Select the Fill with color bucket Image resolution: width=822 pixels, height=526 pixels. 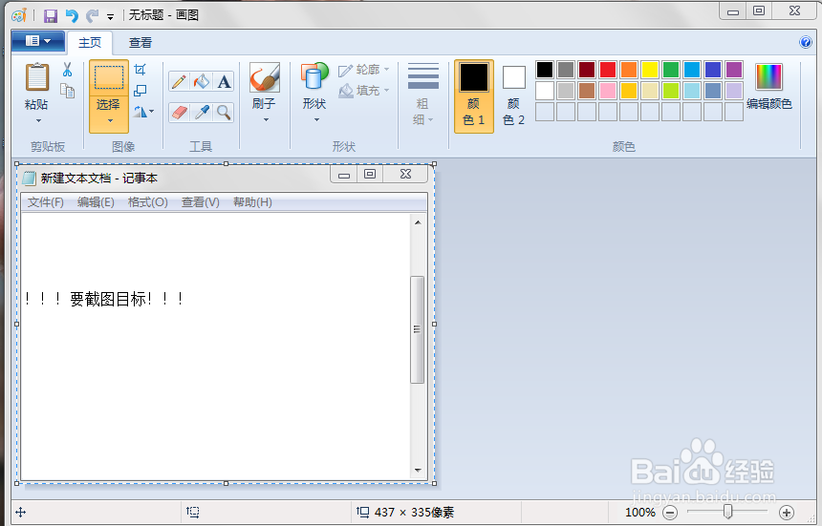[202, 82]
